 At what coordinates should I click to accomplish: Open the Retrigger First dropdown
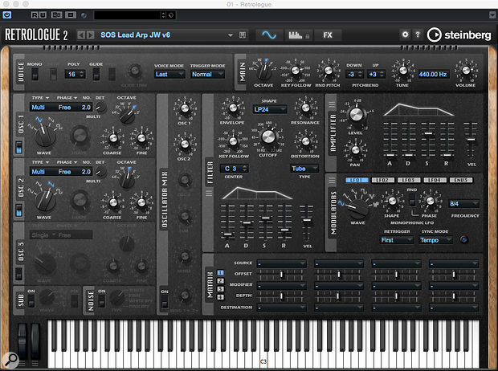(x=396, y=240)
